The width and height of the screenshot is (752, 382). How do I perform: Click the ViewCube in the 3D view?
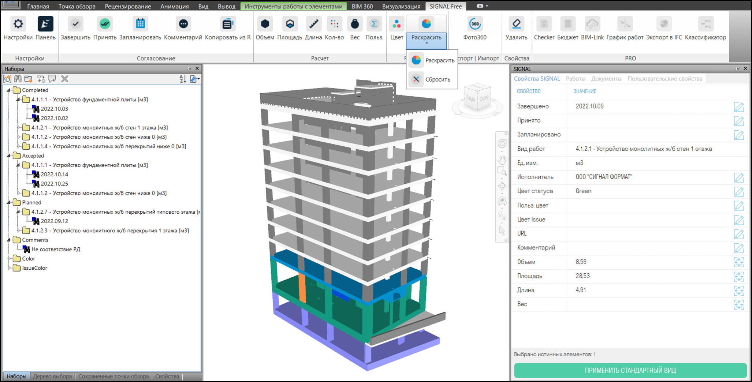point(477,98)
